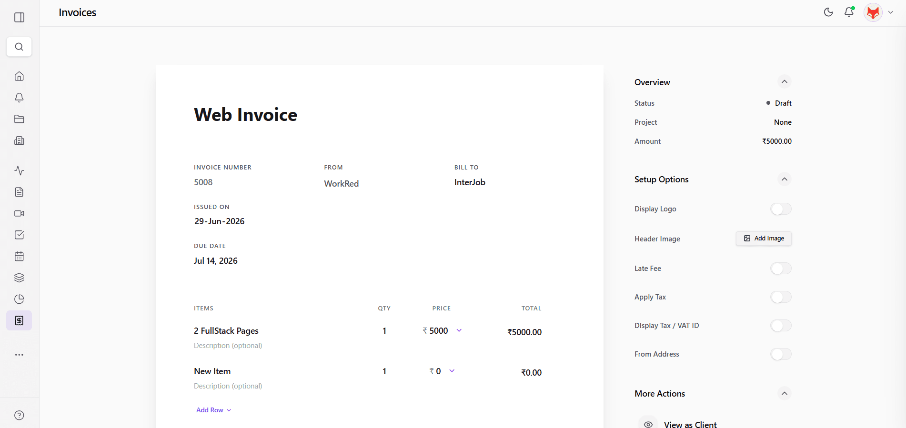The height and width of the screenshot is (428, 906).
Task: Click the Project value None
Action: [783, 122]
